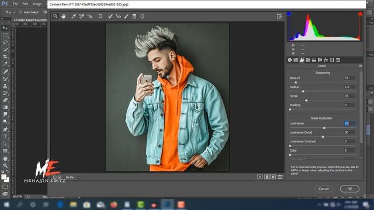
Task: Select the Color Sampler tool
Action: (81, 16)
